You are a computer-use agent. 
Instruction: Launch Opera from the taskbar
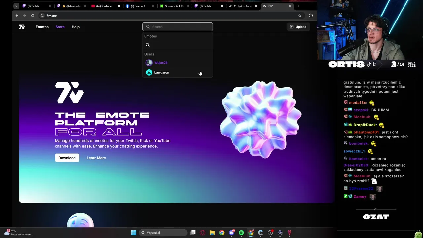pos(203,233)
